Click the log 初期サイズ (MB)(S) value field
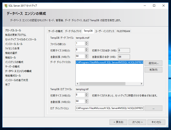This screenshot has height=130, width=171. [80, 95]
